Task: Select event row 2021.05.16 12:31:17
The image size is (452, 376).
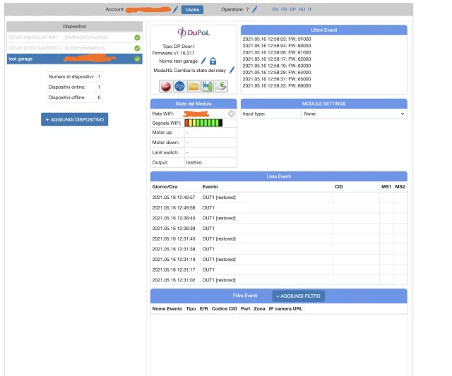Action: click(279, 269)
